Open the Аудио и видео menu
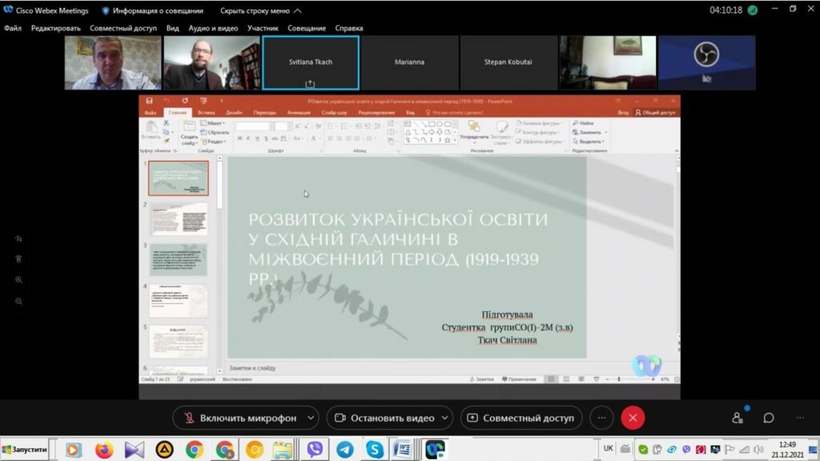The width and height of the screenshot is (820, 461). pyautogui.click(x=213, y=28)
